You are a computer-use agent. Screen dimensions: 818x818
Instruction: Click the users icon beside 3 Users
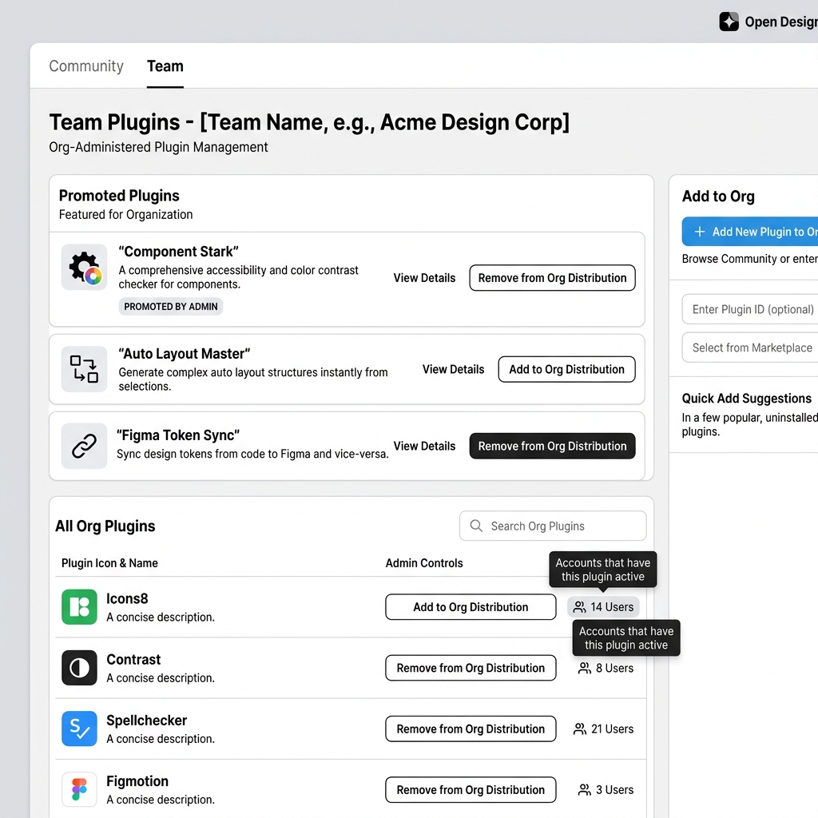coord(585,790)
